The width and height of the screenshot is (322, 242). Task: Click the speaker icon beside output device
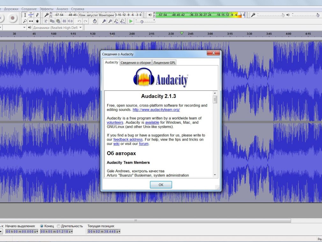(x=30, y=27)
